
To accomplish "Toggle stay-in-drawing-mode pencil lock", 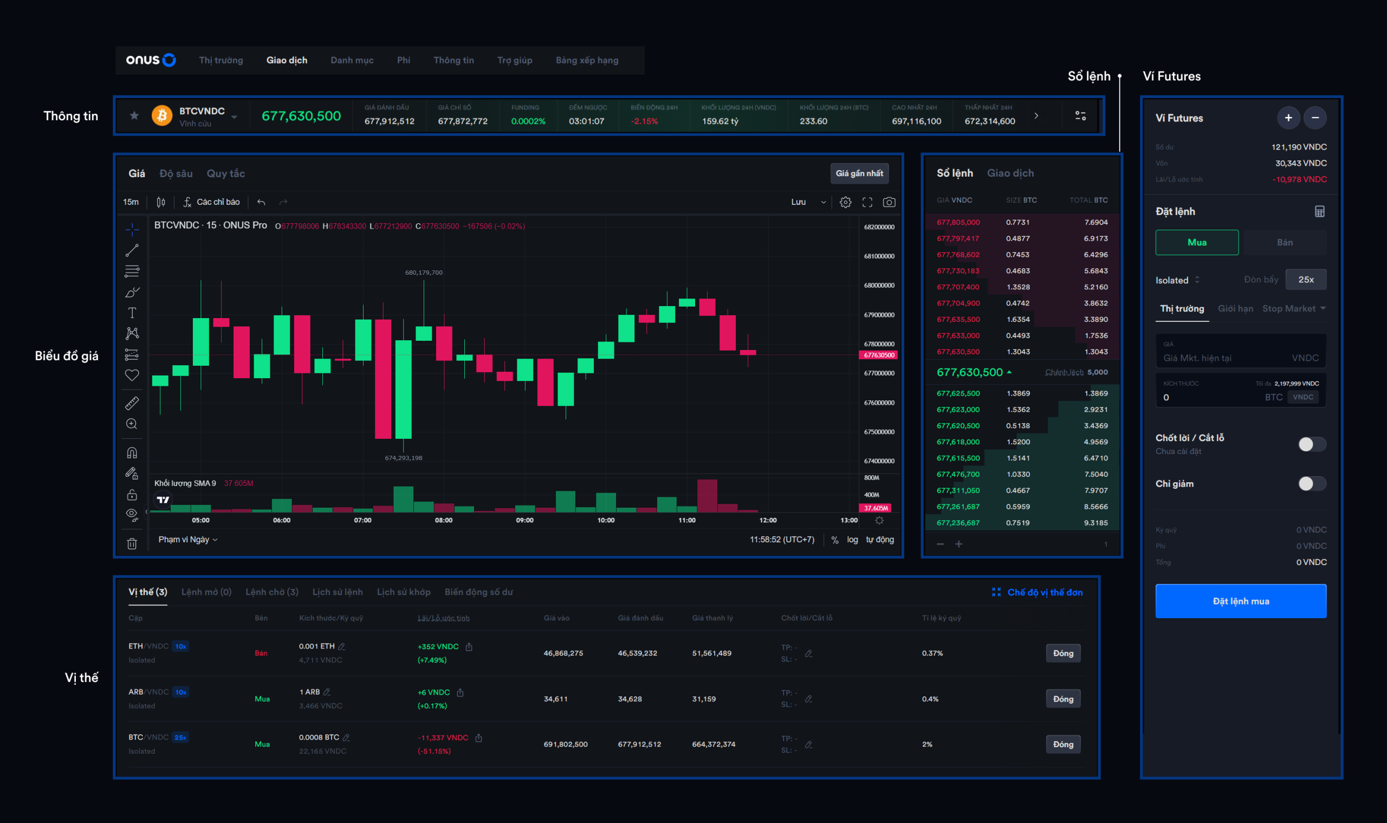I will (132, 474).
